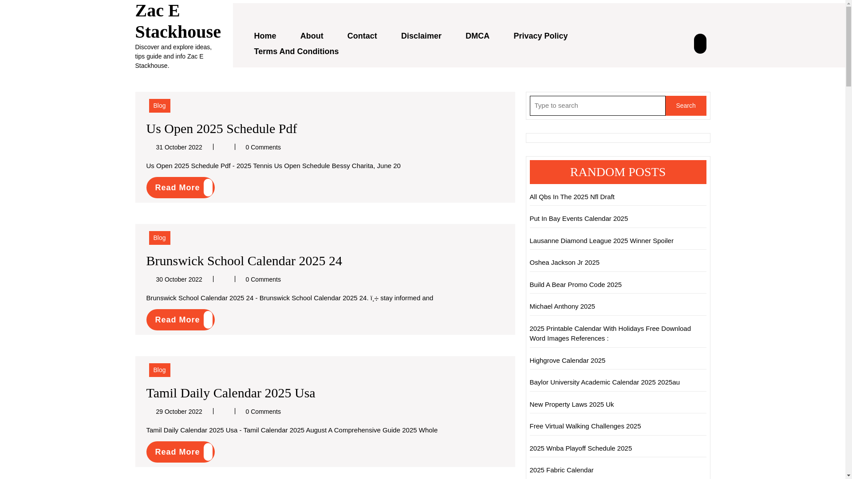Open the 29 October 2022 date link
Viewport: 852px width, 479px height.
[x=179, y=412]
